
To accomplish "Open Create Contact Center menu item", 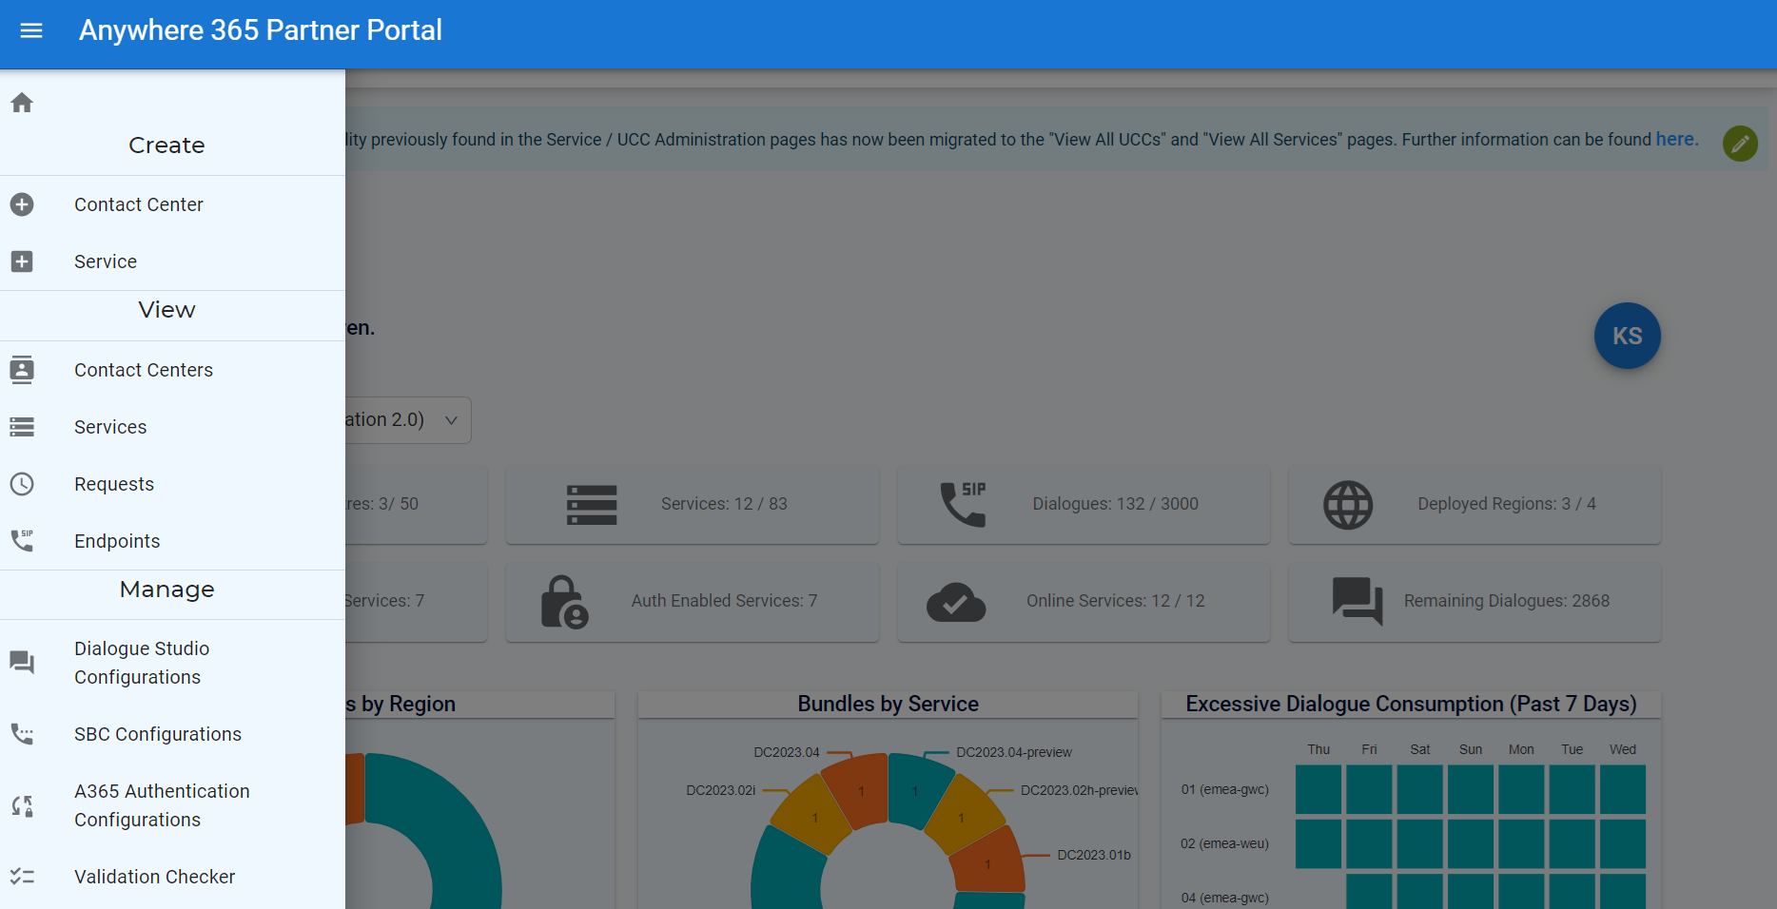I will (172, 204).
